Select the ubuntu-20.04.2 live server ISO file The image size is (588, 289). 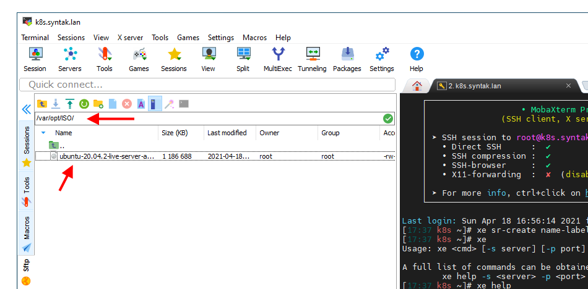click(106, 157)
